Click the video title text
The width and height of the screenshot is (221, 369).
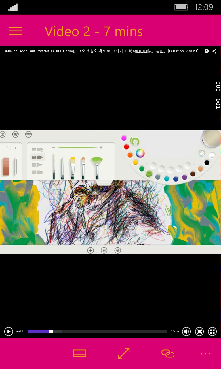(x=101, y=51)
